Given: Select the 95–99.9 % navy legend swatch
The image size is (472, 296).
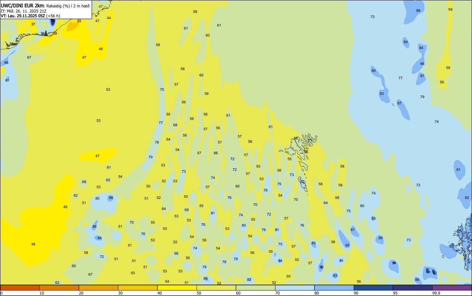Looking at the screenshot, I should click(413, 288).
